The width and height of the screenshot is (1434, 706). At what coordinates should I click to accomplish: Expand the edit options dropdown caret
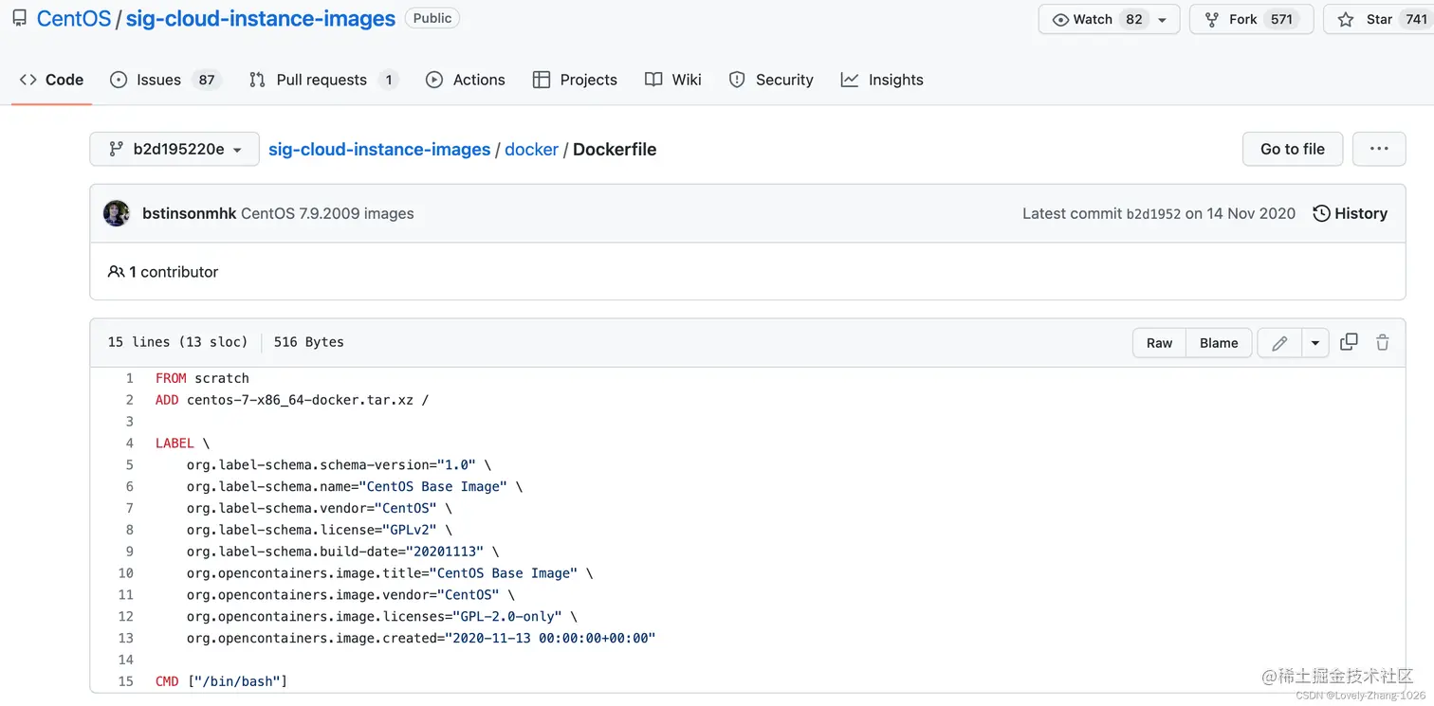pyautogui.click(x=1314, y=343)
